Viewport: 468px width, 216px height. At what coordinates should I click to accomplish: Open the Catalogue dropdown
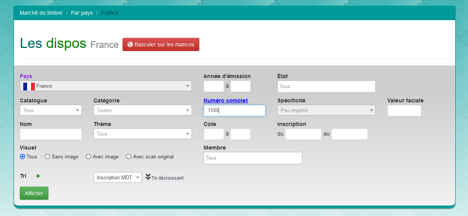click(x=51, y=110)
